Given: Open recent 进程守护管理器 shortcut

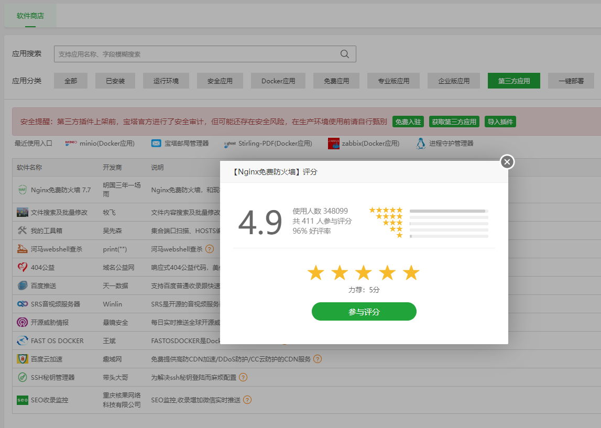Looking at the screenshot, I should pyautogui.click(x=445, y=144).
